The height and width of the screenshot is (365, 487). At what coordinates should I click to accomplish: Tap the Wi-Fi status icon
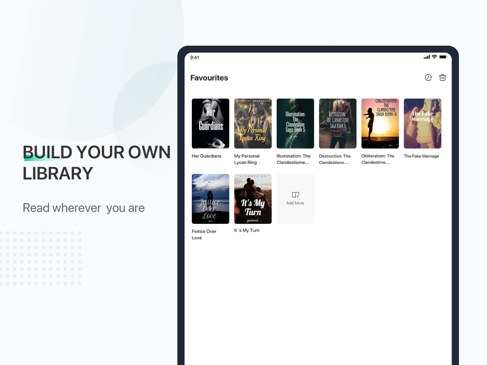[x=434, y=57]
